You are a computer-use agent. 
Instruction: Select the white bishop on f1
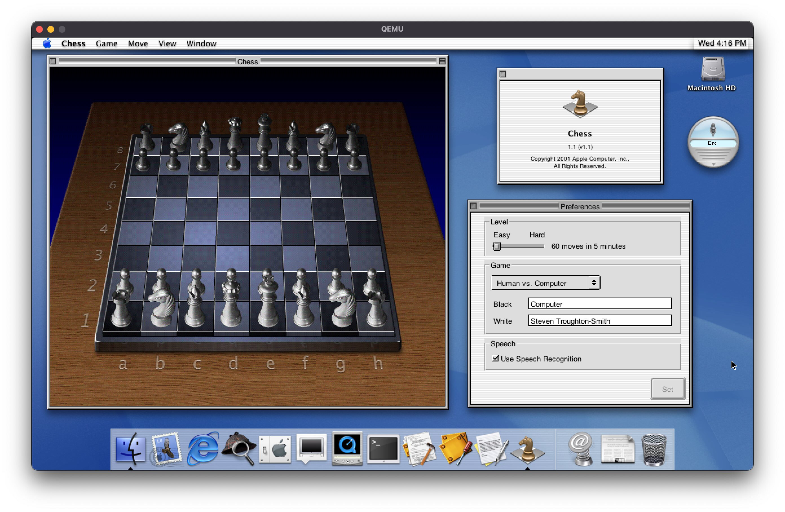pyautogui.click(x=303, y=306)
